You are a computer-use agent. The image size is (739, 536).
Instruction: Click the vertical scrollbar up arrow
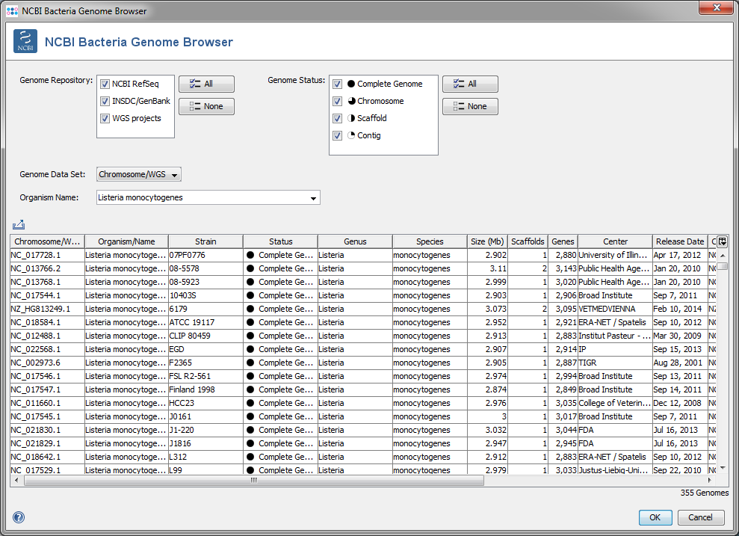click(x=722, y=256)
